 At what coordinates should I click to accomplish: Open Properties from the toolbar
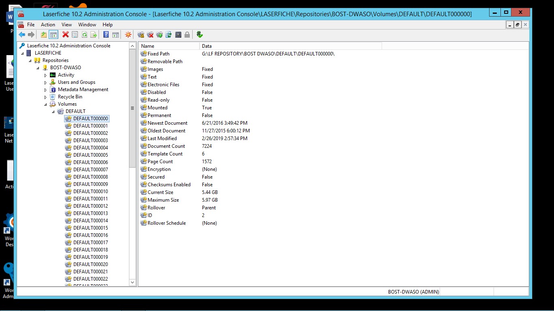coord(75,35)
